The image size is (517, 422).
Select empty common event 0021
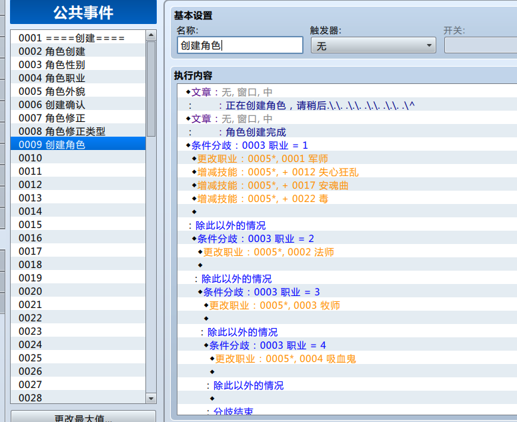click(78, 305)
